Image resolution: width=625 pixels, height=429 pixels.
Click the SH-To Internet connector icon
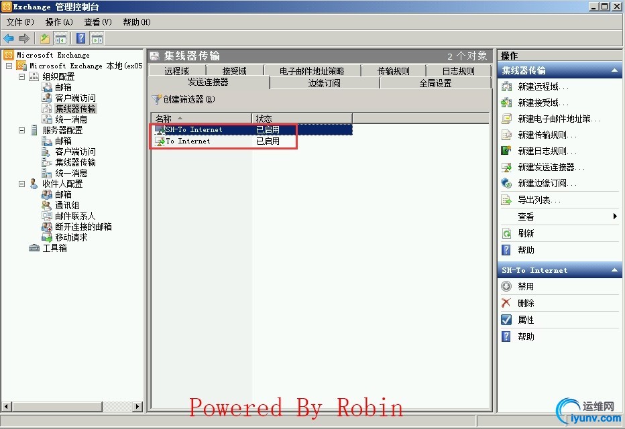click(160, 129)
